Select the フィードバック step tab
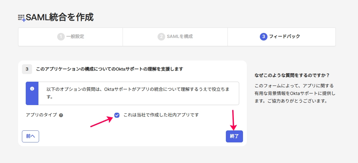Viewport: 358px width, 163px height. pos(281,37)
